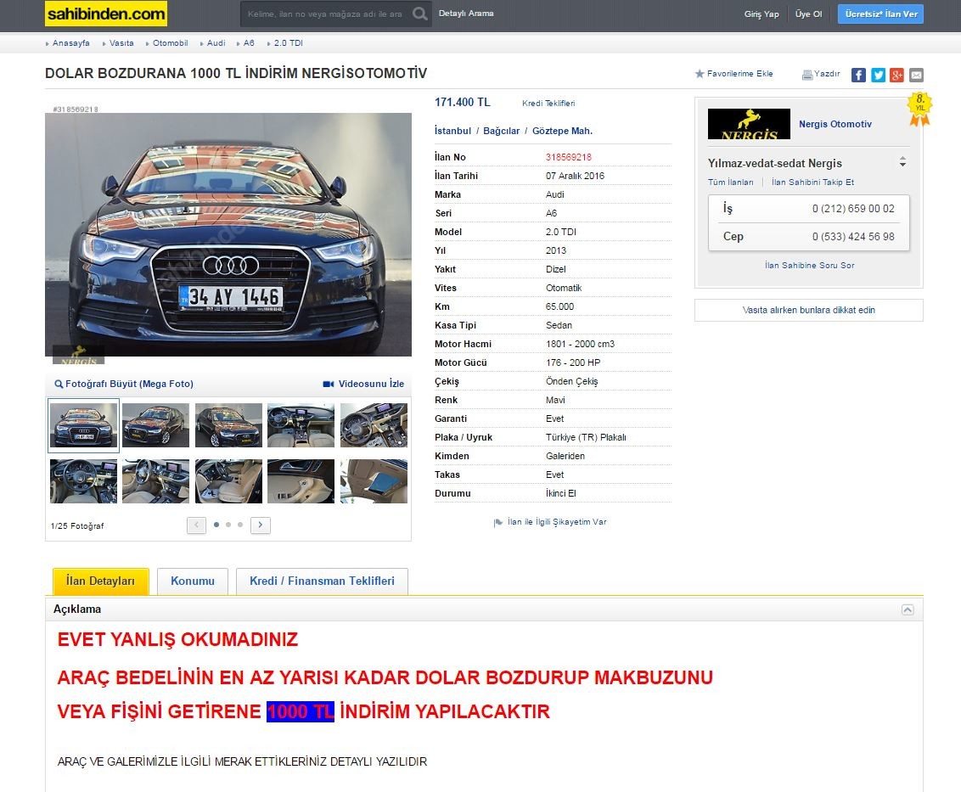961x792 pixels.
Task: Open Detaylı Arama
Action: pos(466,14)
